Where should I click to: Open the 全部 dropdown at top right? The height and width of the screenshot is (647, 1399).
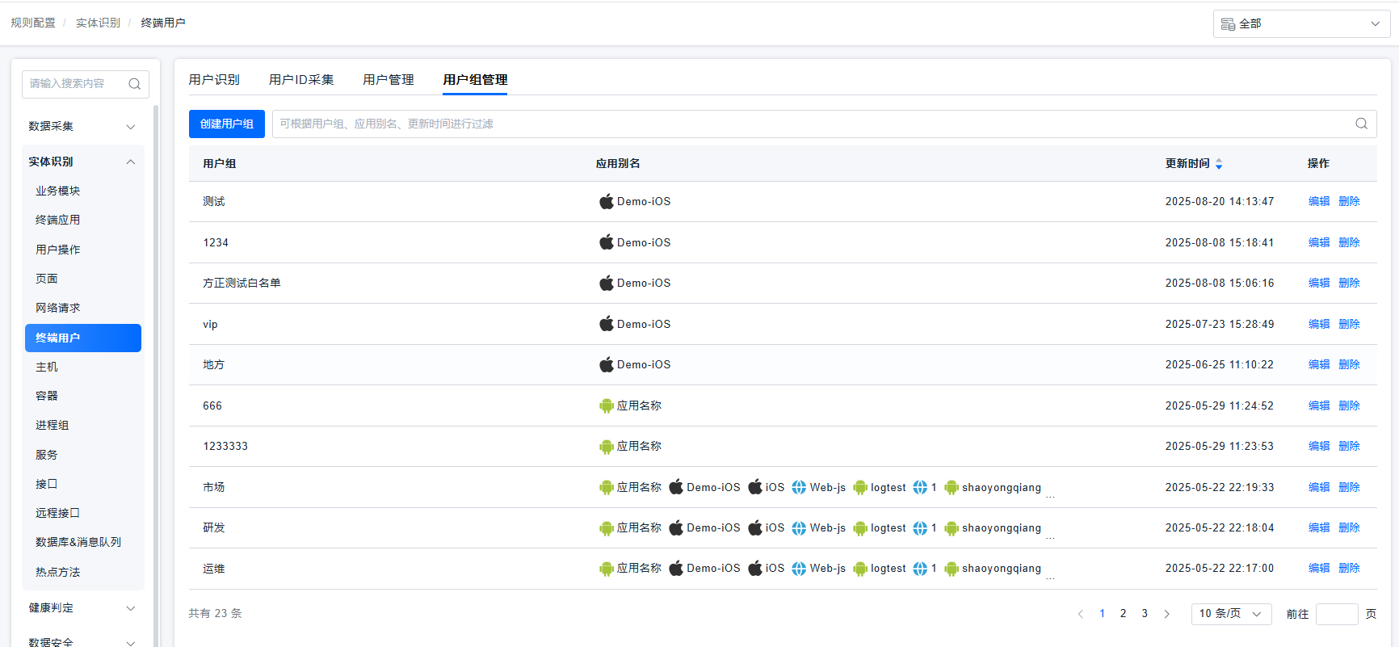[1300, 24]
